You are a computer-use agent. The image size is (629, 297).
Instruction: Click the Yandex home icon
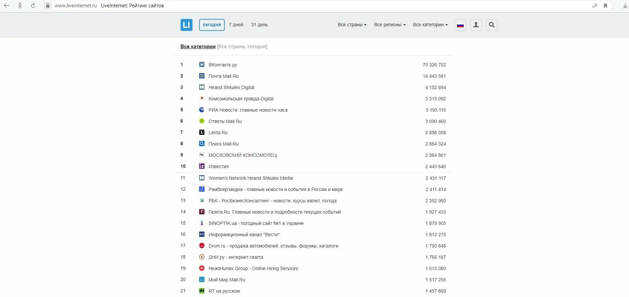pyautogui.click(x=20, y=6)
